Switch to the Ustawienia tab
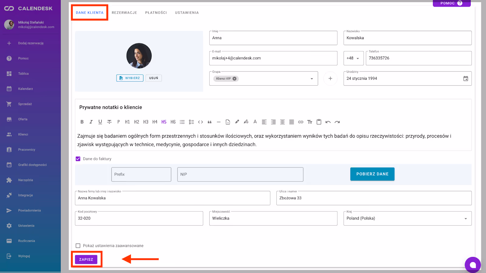This screenshot has height=273, width=486. click(x=187, y=13)
